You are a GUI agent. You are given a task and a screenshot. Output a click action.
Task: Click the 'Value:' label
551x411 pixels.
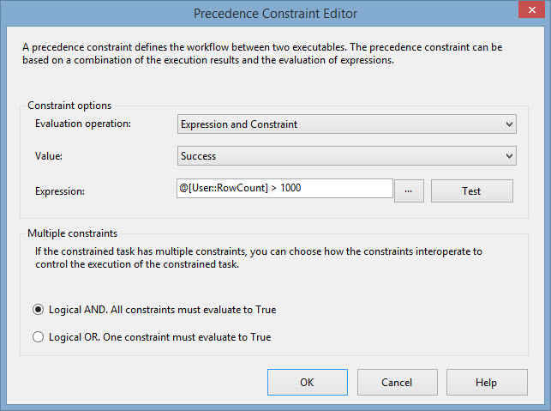pyautogui.click(x=49, y=156)
